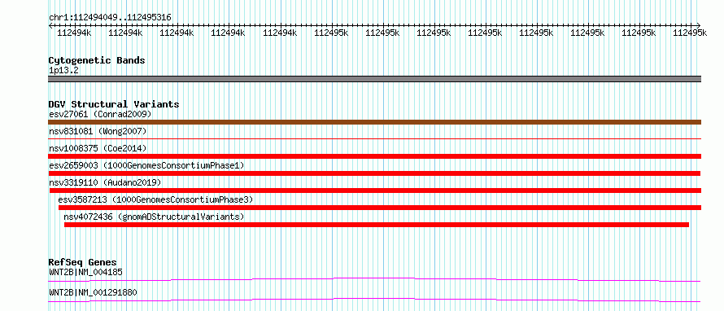Click the RefSeq Genes track title
724x311 pixels.
[83, 262]
